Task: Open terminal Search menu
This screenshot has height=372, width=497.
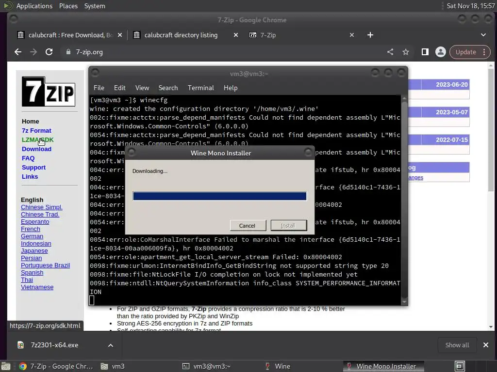Action: pyautogui.click(x=168, y=88)
